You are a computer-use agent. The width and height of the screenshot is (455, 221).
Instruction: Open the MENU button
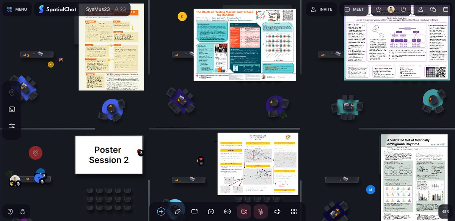click(x=17, y=9)
